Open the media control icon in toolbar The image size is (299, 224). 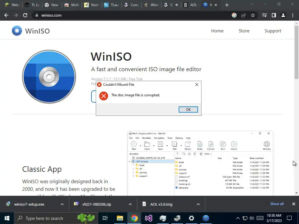coord(265,15)
